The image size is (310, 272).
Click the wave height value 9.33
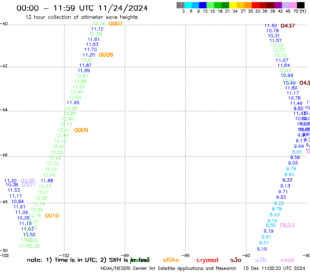[287, 180]
